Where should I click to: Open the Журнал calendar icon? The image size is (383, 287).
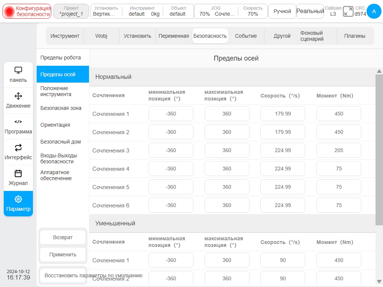[x=18, y=173]
